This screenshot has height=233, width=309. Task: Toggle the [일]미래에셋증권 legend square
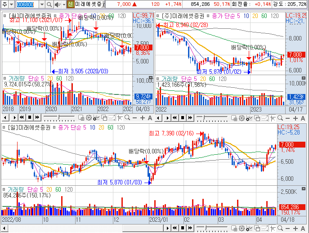tap(4, 127)
